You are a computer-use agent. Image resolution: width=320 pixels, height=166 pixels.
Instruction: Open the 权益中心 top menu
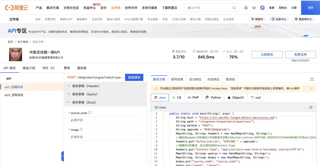coord(90,8)
